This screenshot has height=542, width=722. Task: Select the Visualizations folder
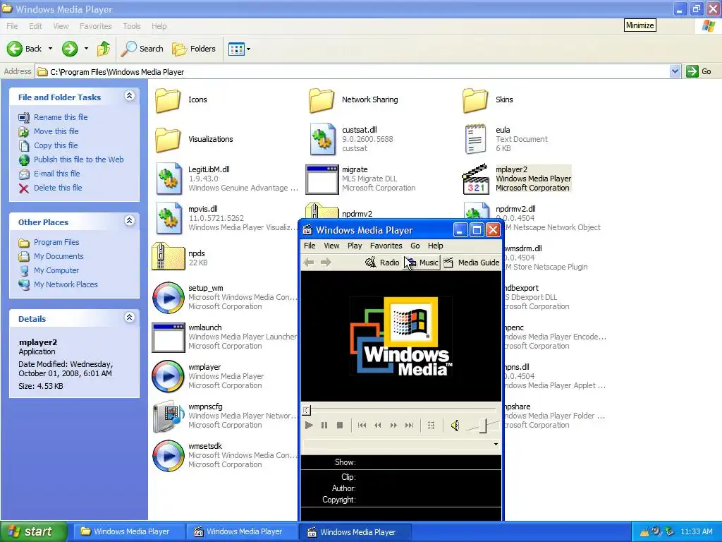coord(168,139)
